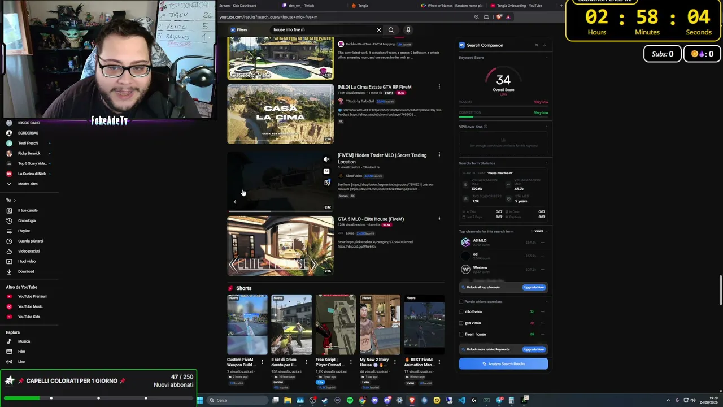Seek the Hidden Trader preview progress bar
This screenshot has width=723, height=407.
point(280,211)
